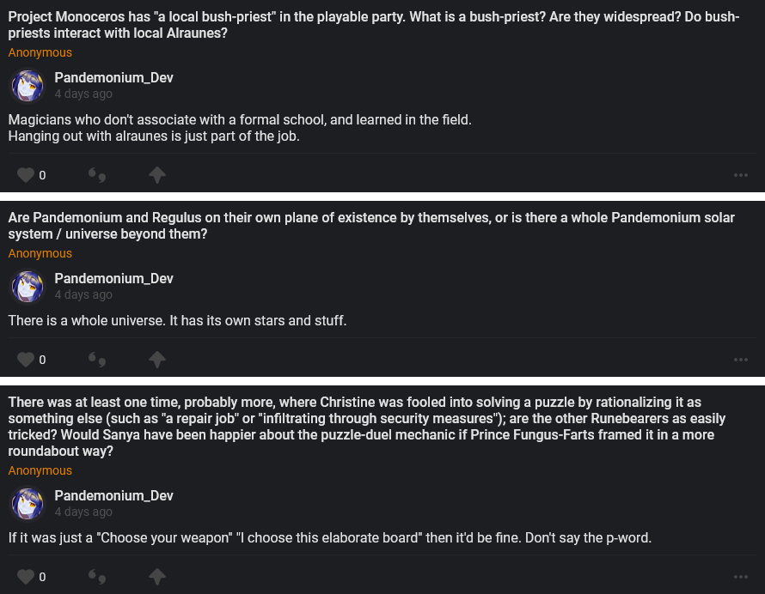Open more options for bush-priest answer

[x=741, y=175]
